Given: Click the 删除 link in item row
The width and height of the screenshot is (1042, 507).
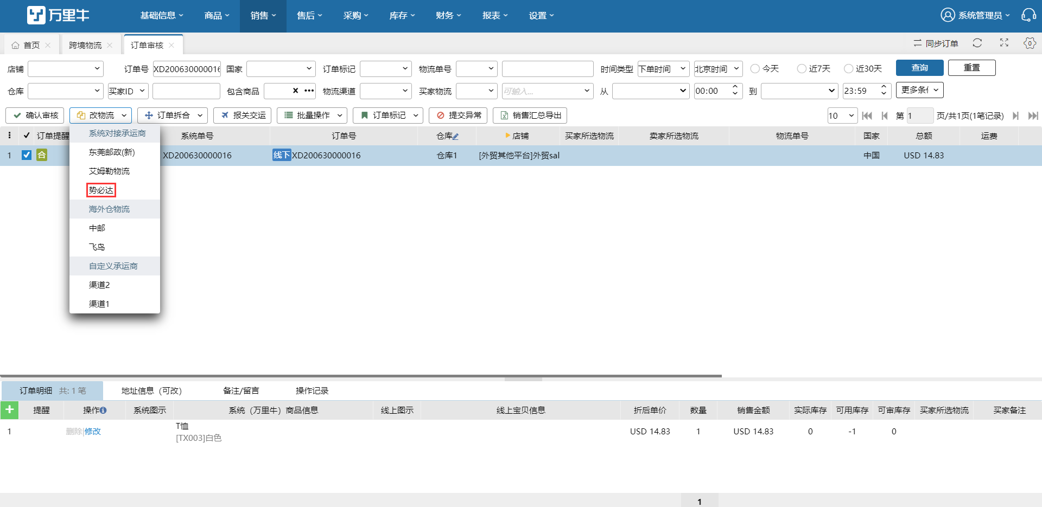Looking at the screenshot, I should pos(74,432).
